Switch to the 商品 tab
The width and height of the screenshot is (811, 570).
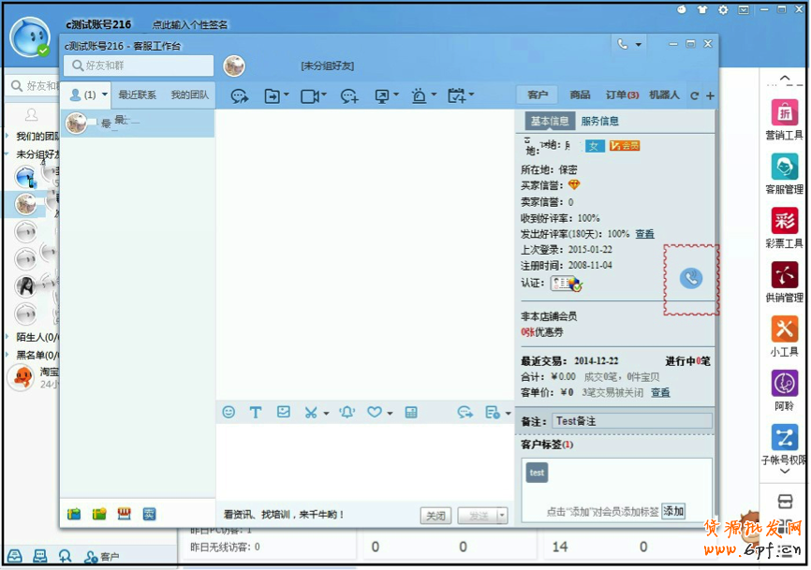point(580,95)
